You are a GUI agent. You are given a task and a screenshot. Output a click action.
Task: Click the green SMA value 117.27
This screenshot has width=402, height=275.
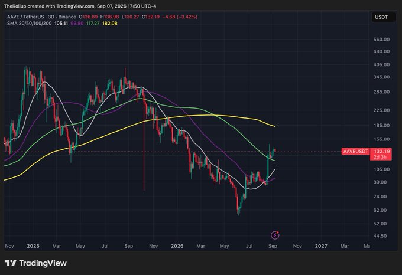(x=93, y=23)
